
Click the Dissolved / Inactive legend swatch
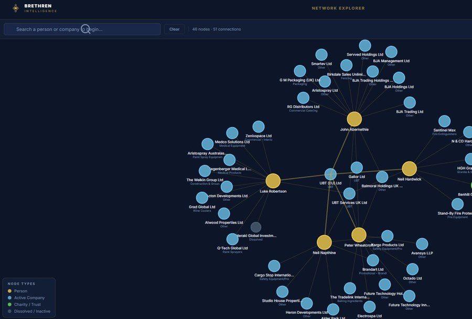[x=9, y=311]
